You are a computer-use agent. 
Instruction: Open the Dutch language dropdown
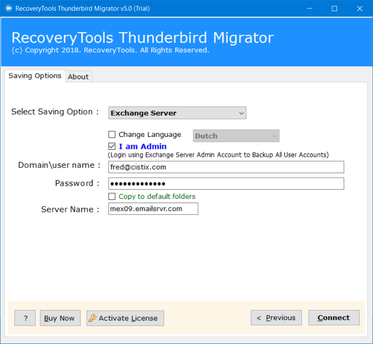(x=236, y=136)
